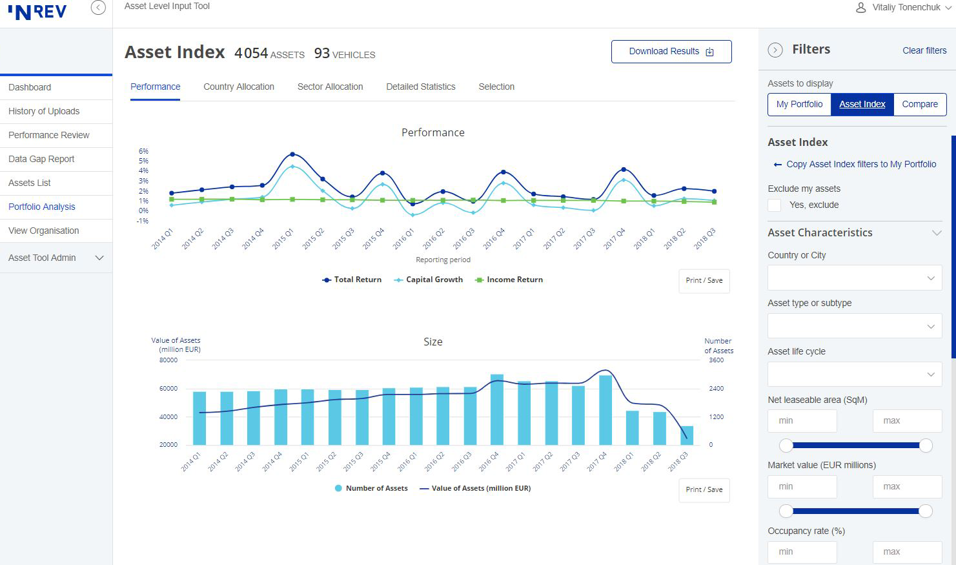Click the Number of Assets legend dot

pyautogui.click(x=338, y=488)
